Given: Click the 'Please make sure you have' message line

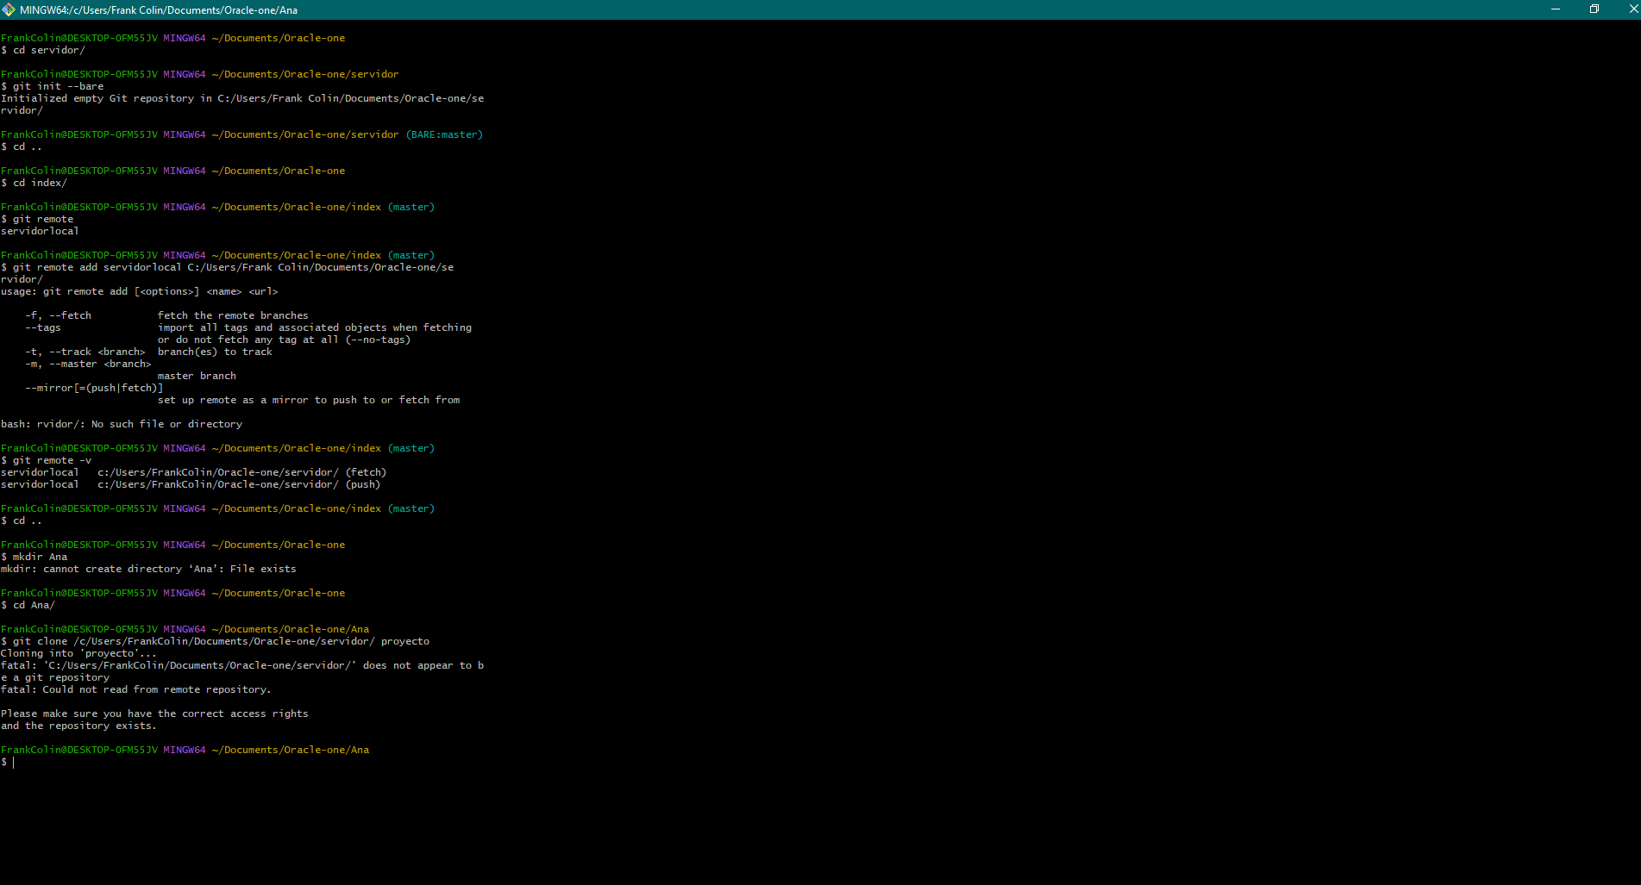Looking at the screenshot, I should point(154,714).
